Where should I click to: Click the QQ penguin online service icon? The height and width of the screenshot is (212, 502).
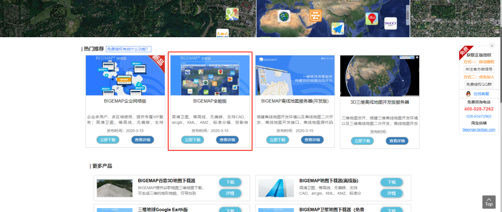[x=468, y=94]
